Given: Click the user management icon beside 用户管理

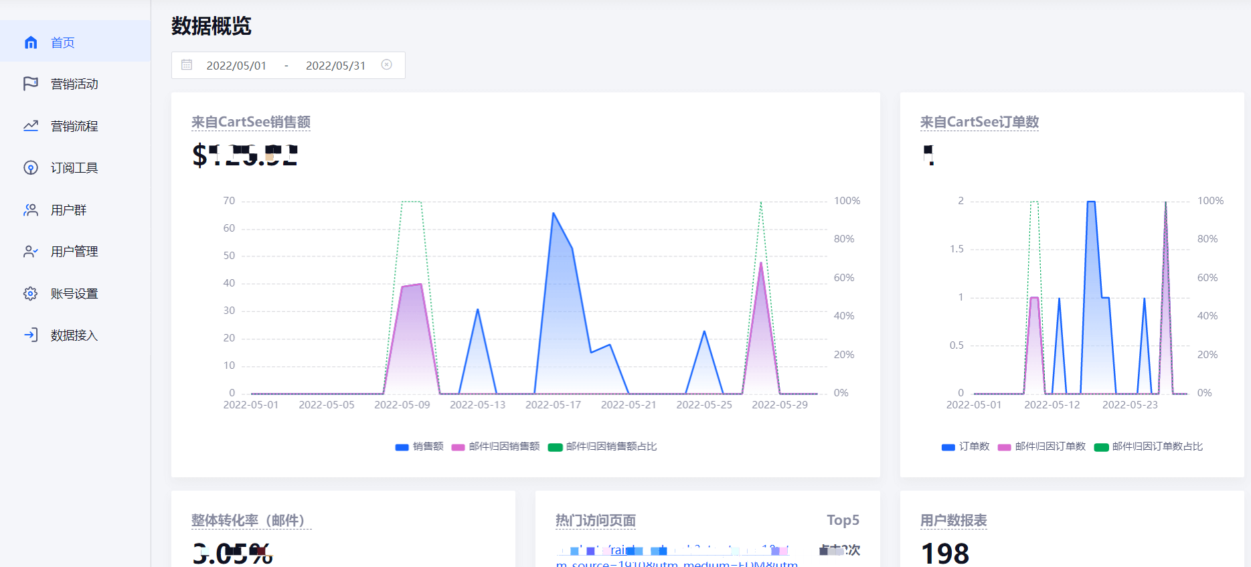Looking at the screenshot, I should pos(31,252).
